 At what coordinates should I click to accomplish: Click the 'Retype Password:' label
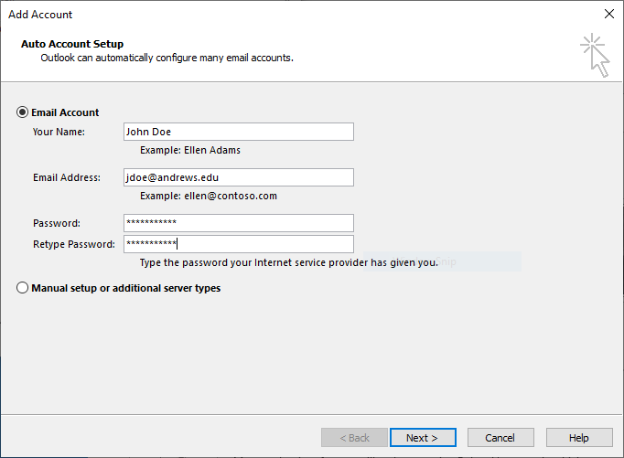tap(74, 244)
